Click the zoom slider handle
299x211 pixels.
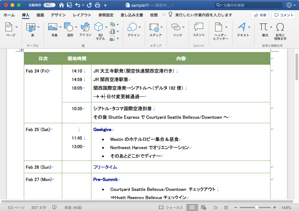tap(256, 208)
